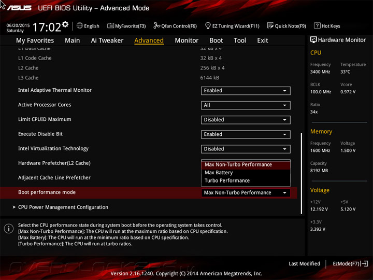Click the 06/20/2015 date display
The image size is (373, 280).
pos(18,25)
